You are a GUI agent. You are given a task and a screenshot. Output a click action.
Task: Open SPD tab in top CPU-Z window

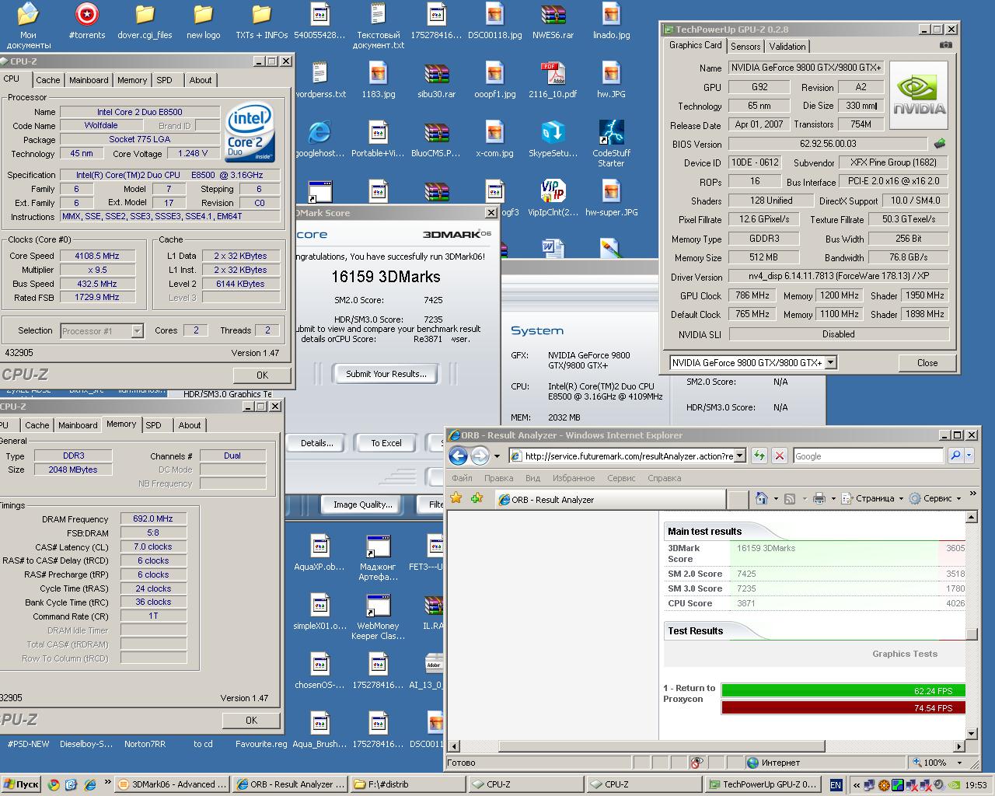[164, 80]
